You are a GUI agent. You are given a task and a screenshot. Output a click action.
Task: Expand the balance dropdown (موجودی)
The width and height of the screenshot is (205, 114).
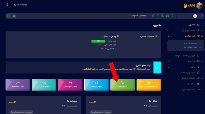pyautogui.click(x=137, y=15)
